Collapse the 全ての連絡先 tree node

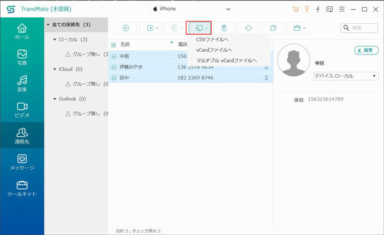(x=48, y=25)
